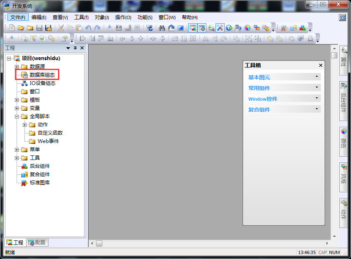351x259 pixels.
Task: Select 窗口 folder in project tree
Action: click(x=35, y=92)
